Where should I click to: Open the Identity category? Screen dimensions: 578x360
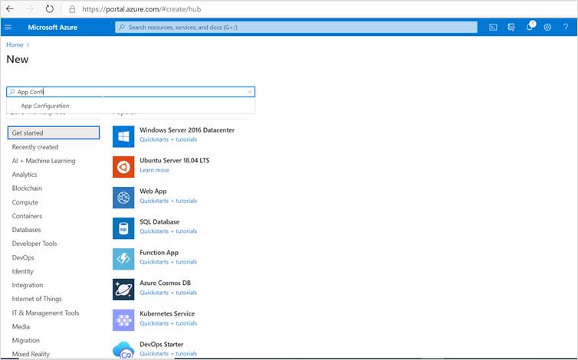(x=22, y=271)
